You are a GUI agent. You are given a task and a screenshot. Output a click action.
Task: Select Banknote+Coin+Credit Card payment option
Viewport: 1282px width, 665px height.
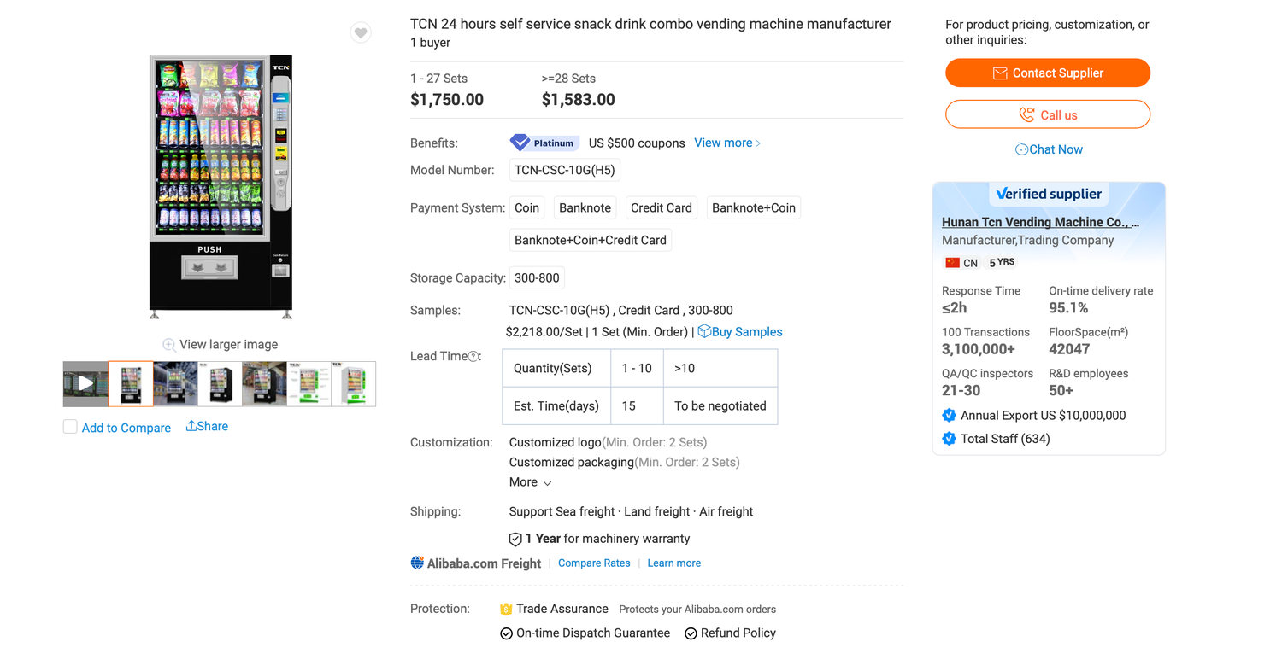coord(591,240)
